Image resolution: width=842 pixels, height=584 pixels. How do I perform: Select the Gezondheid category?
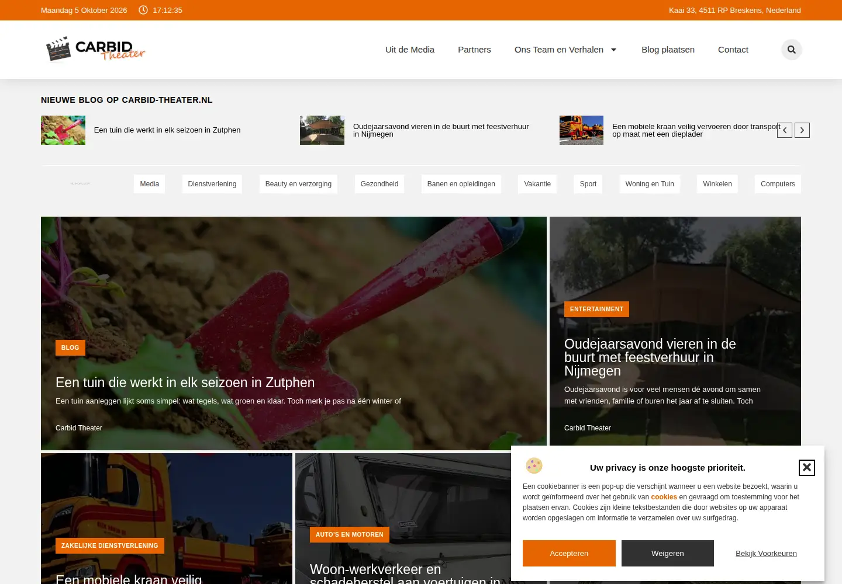coord(379,184)
